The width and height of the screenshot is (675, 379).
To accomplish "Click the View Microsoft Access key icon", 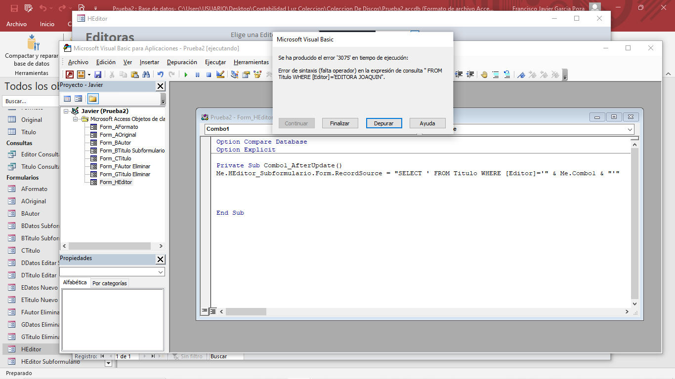I will [70, 75].
